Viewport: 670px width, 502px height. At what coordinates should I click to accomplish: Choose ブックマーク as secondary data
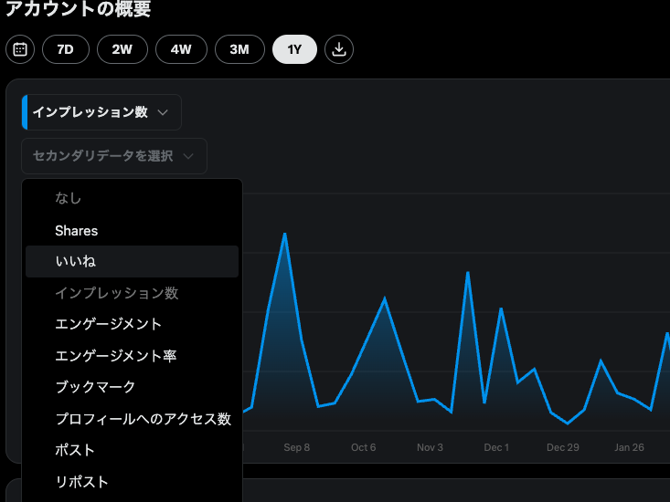[132, 387]
